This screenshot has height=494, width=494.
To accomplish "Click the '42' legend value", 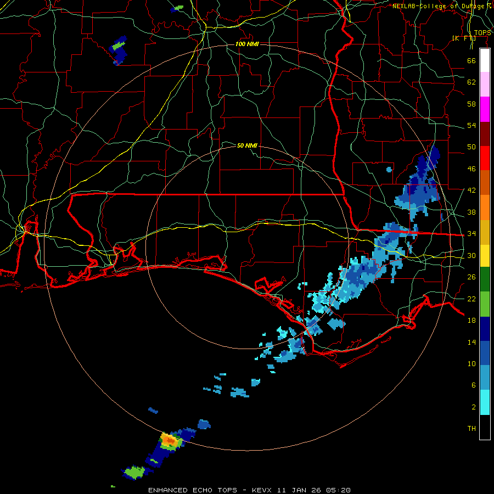I will 471,190.
